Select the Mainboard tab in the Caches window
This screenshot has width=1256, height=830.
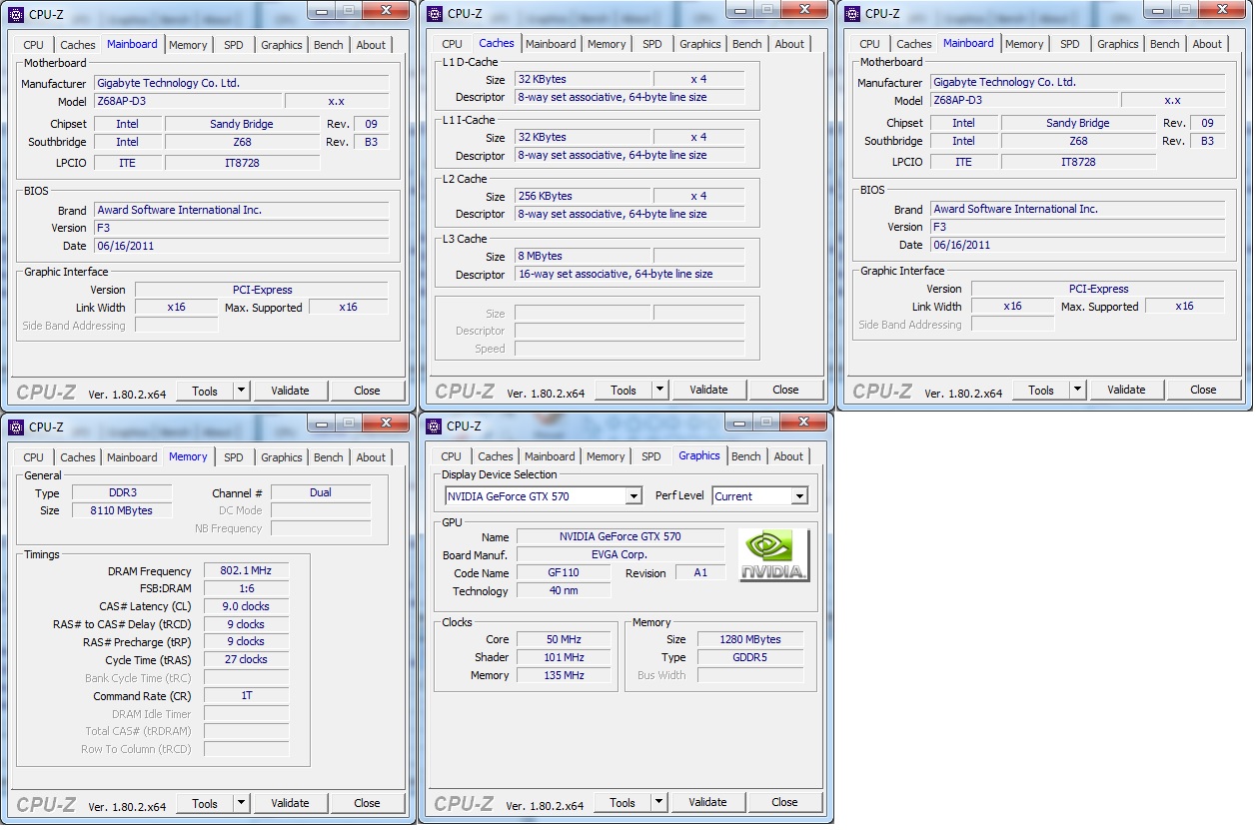(x=551, y=44)
